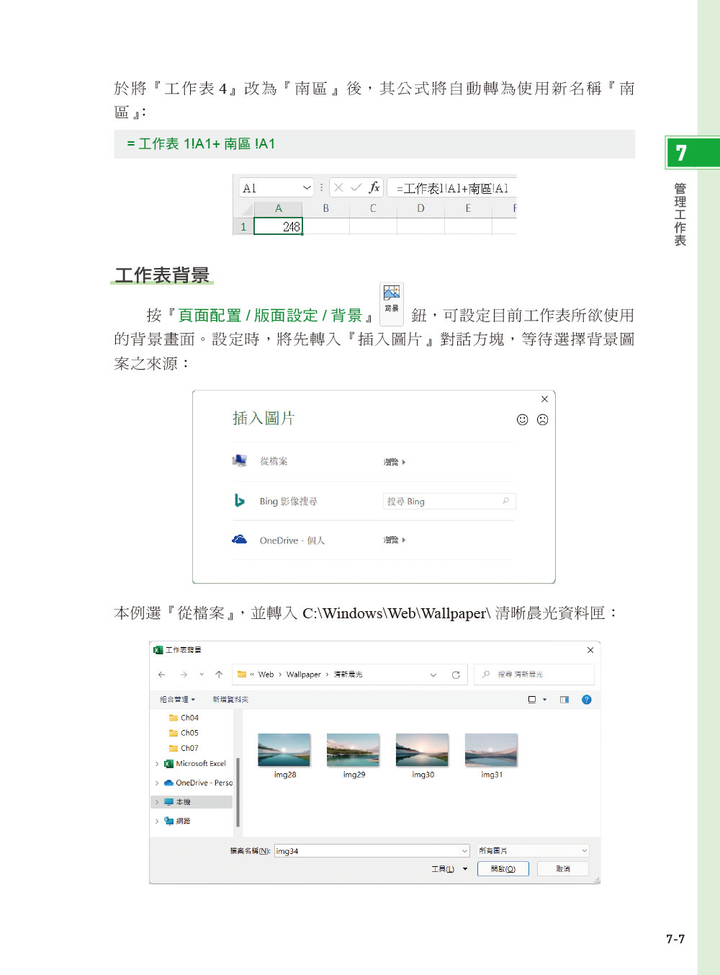Click the sad face feedback icon
720x975 pixels.
(x=543, y=419)
